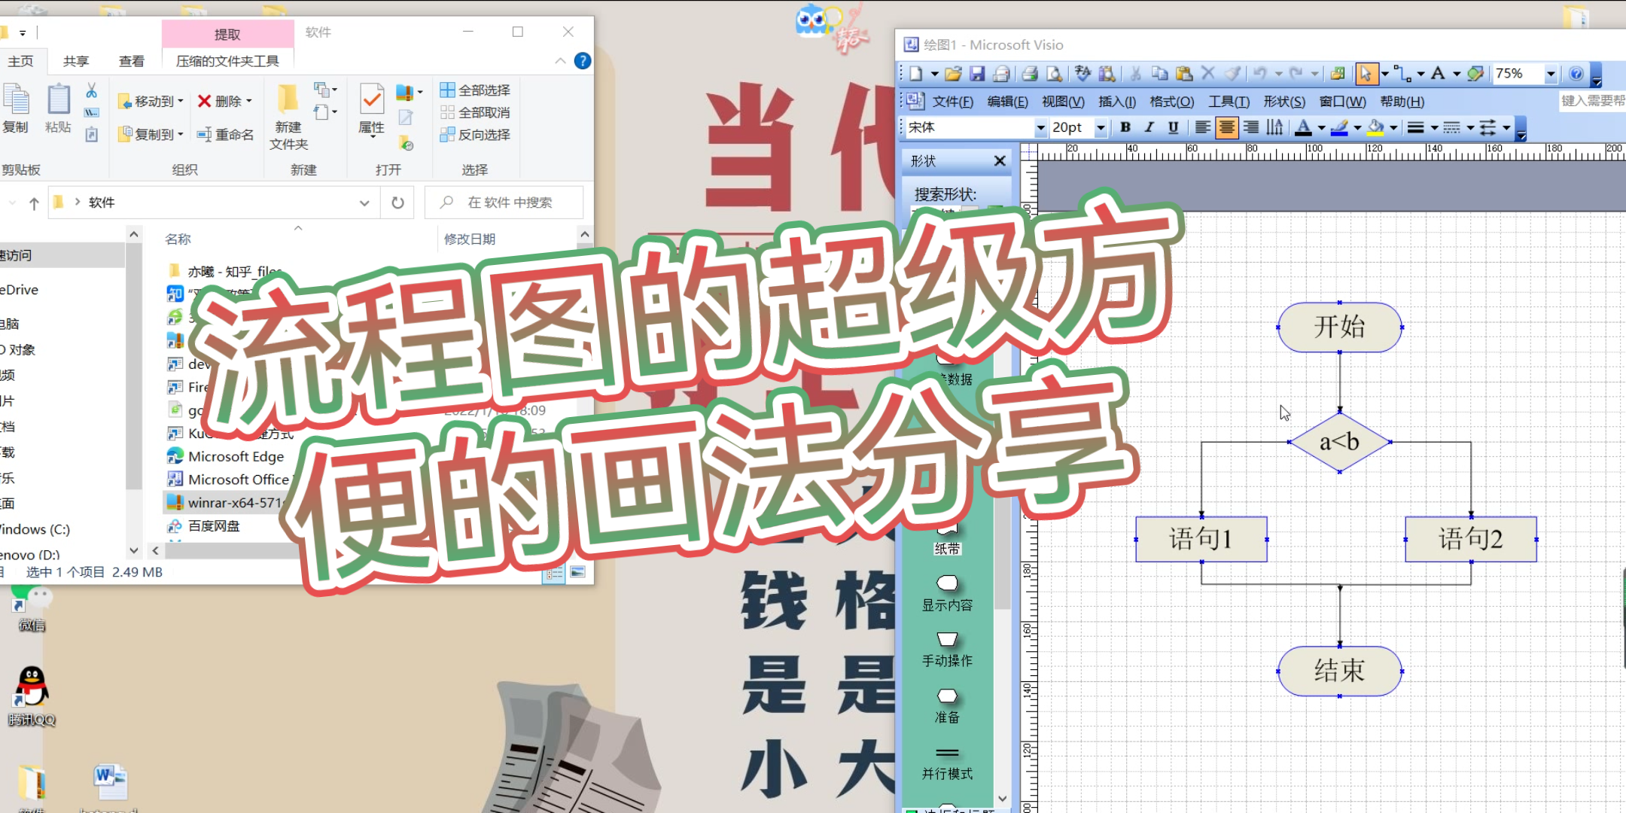Open the font color dropdown arrow

point(1322,128)
